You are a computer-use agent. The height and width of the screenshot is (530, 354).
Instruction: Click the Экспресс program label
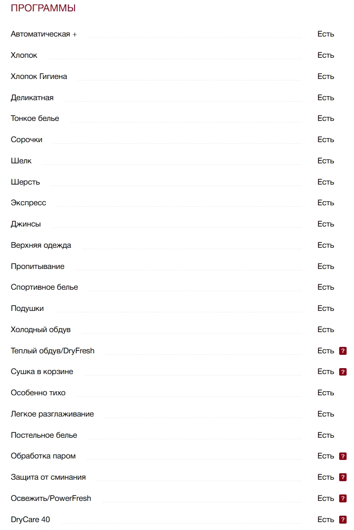tap(29, 203)
